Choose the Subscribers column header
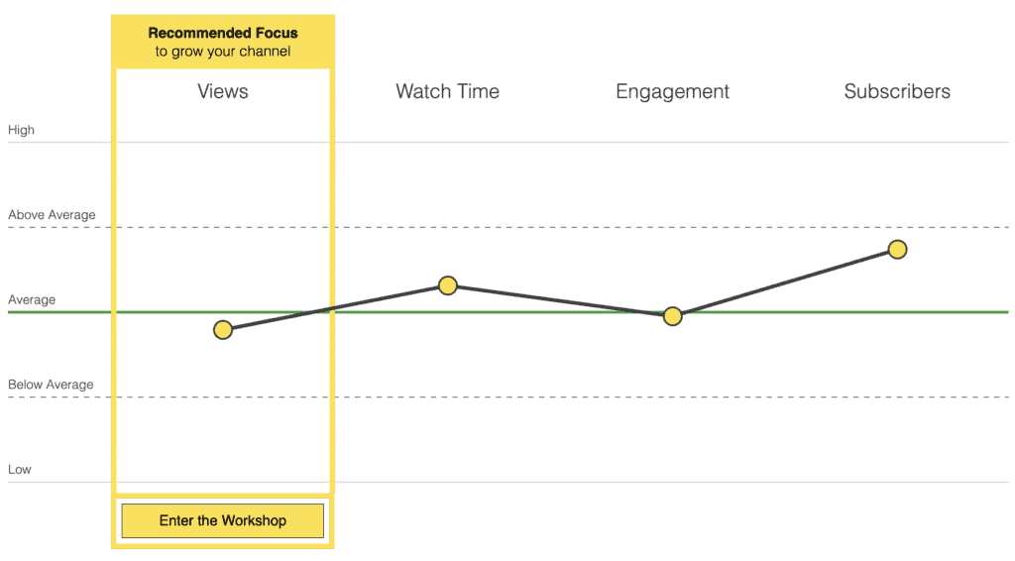This screenshot has height=561, width=1015. [x=897, y=91]
